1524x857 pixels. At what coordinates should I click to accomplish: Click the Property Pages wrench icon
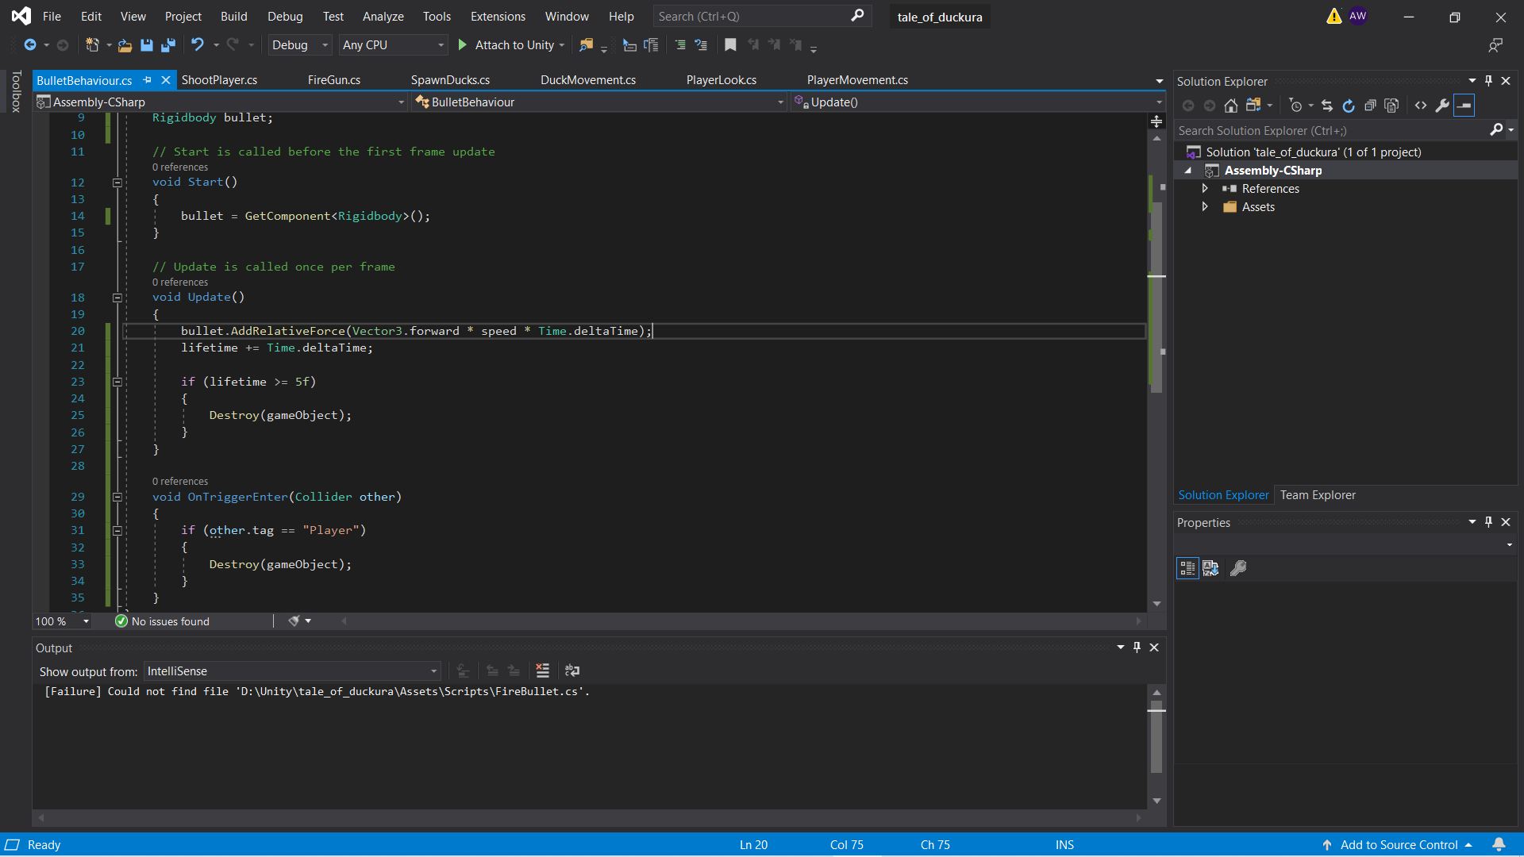pos(1238,568)
